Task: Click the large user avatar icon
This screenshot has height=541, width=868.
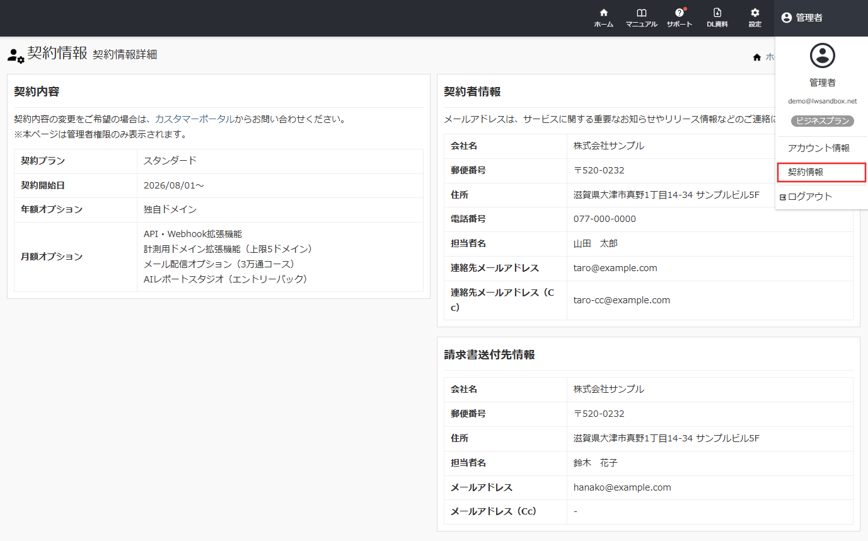Action: coord(822,55)
